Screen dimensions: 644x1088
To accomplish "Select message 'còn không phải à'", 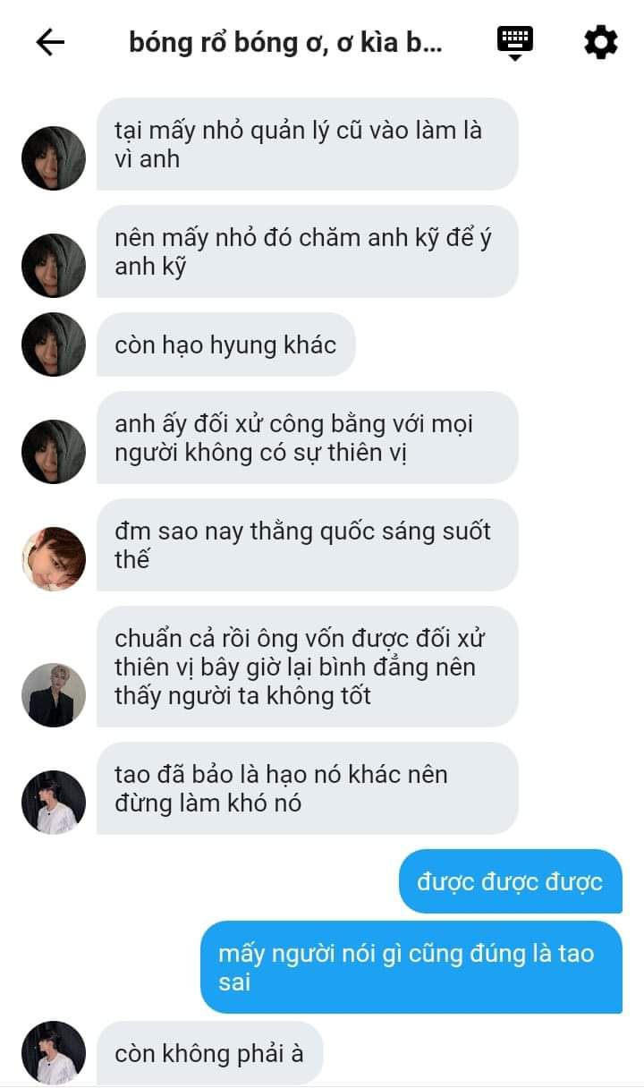I will pos(209,1053).
